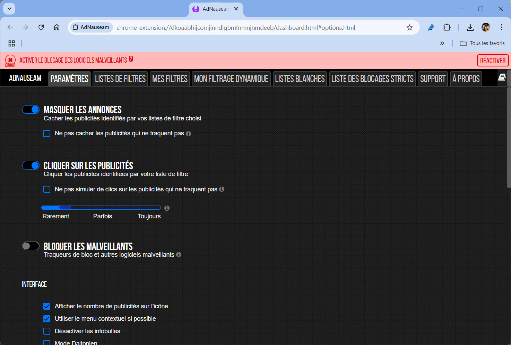The width and height of the screenshot is (511, 345).
Task: Switch to Liste des blocages stricts tab
Action: (372, 79)
